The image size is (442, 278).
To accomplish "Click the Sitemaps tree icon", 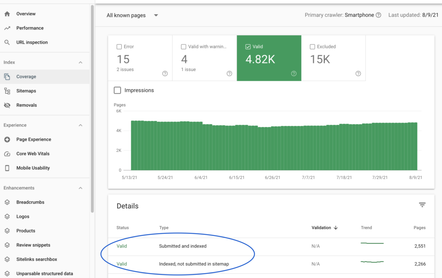I will tap(7, 91).
